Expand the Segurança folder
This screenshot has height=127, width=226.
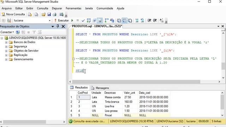pyautogui.click(x=6, y=47)
